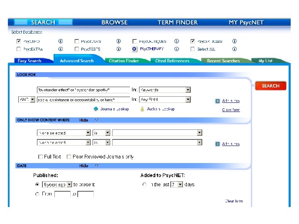
Task: Select the '5 years ago to present' radio
Action: click(37, 184)
